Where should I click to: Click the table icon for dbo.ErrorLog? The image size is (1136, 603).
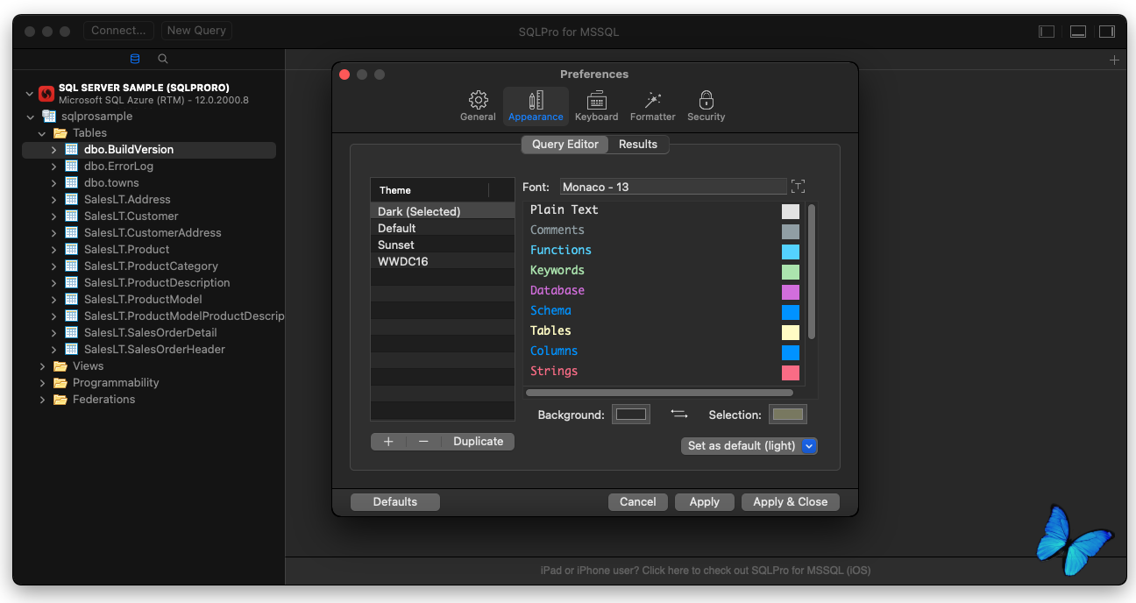coord(71,166)
